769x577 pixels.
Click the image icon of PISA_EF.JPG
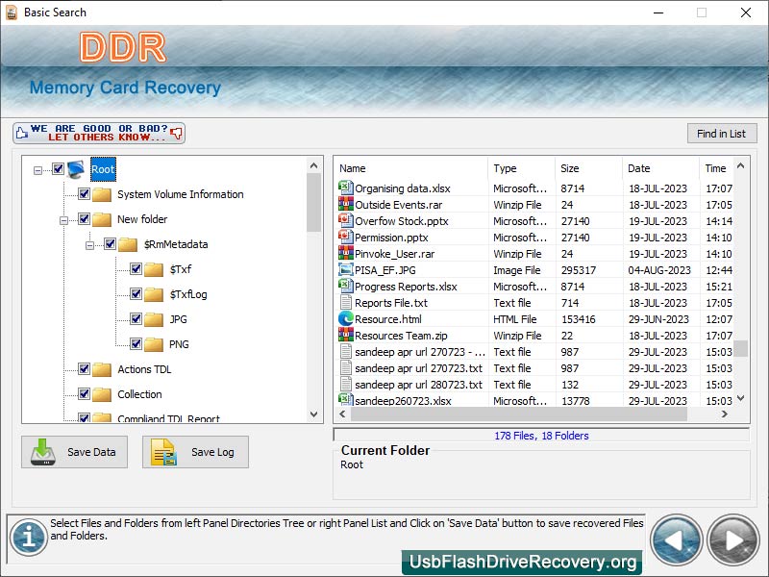tap(346, 269)
